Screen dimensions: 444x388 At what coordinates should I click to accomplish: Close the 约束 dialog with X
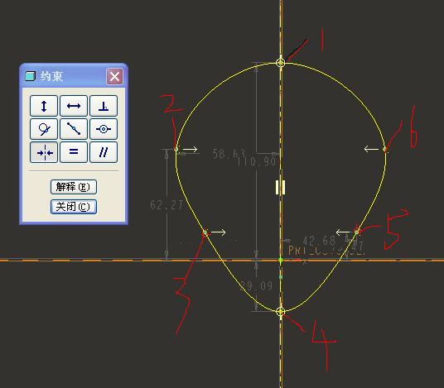pyautogui.click(x=114, y=76)
